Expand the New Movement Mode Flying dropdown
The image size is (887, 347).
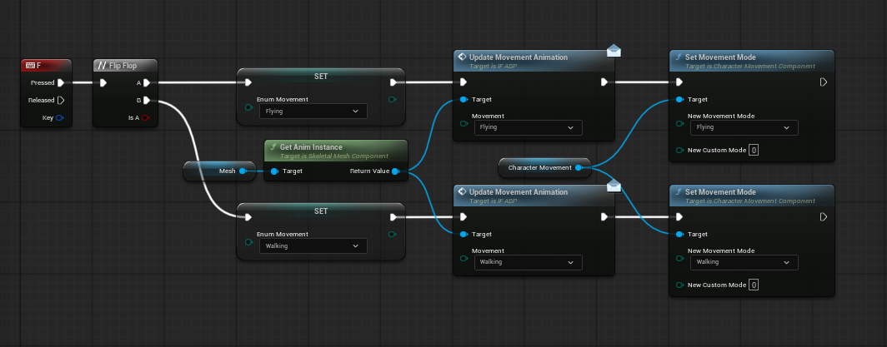[744, 127]
